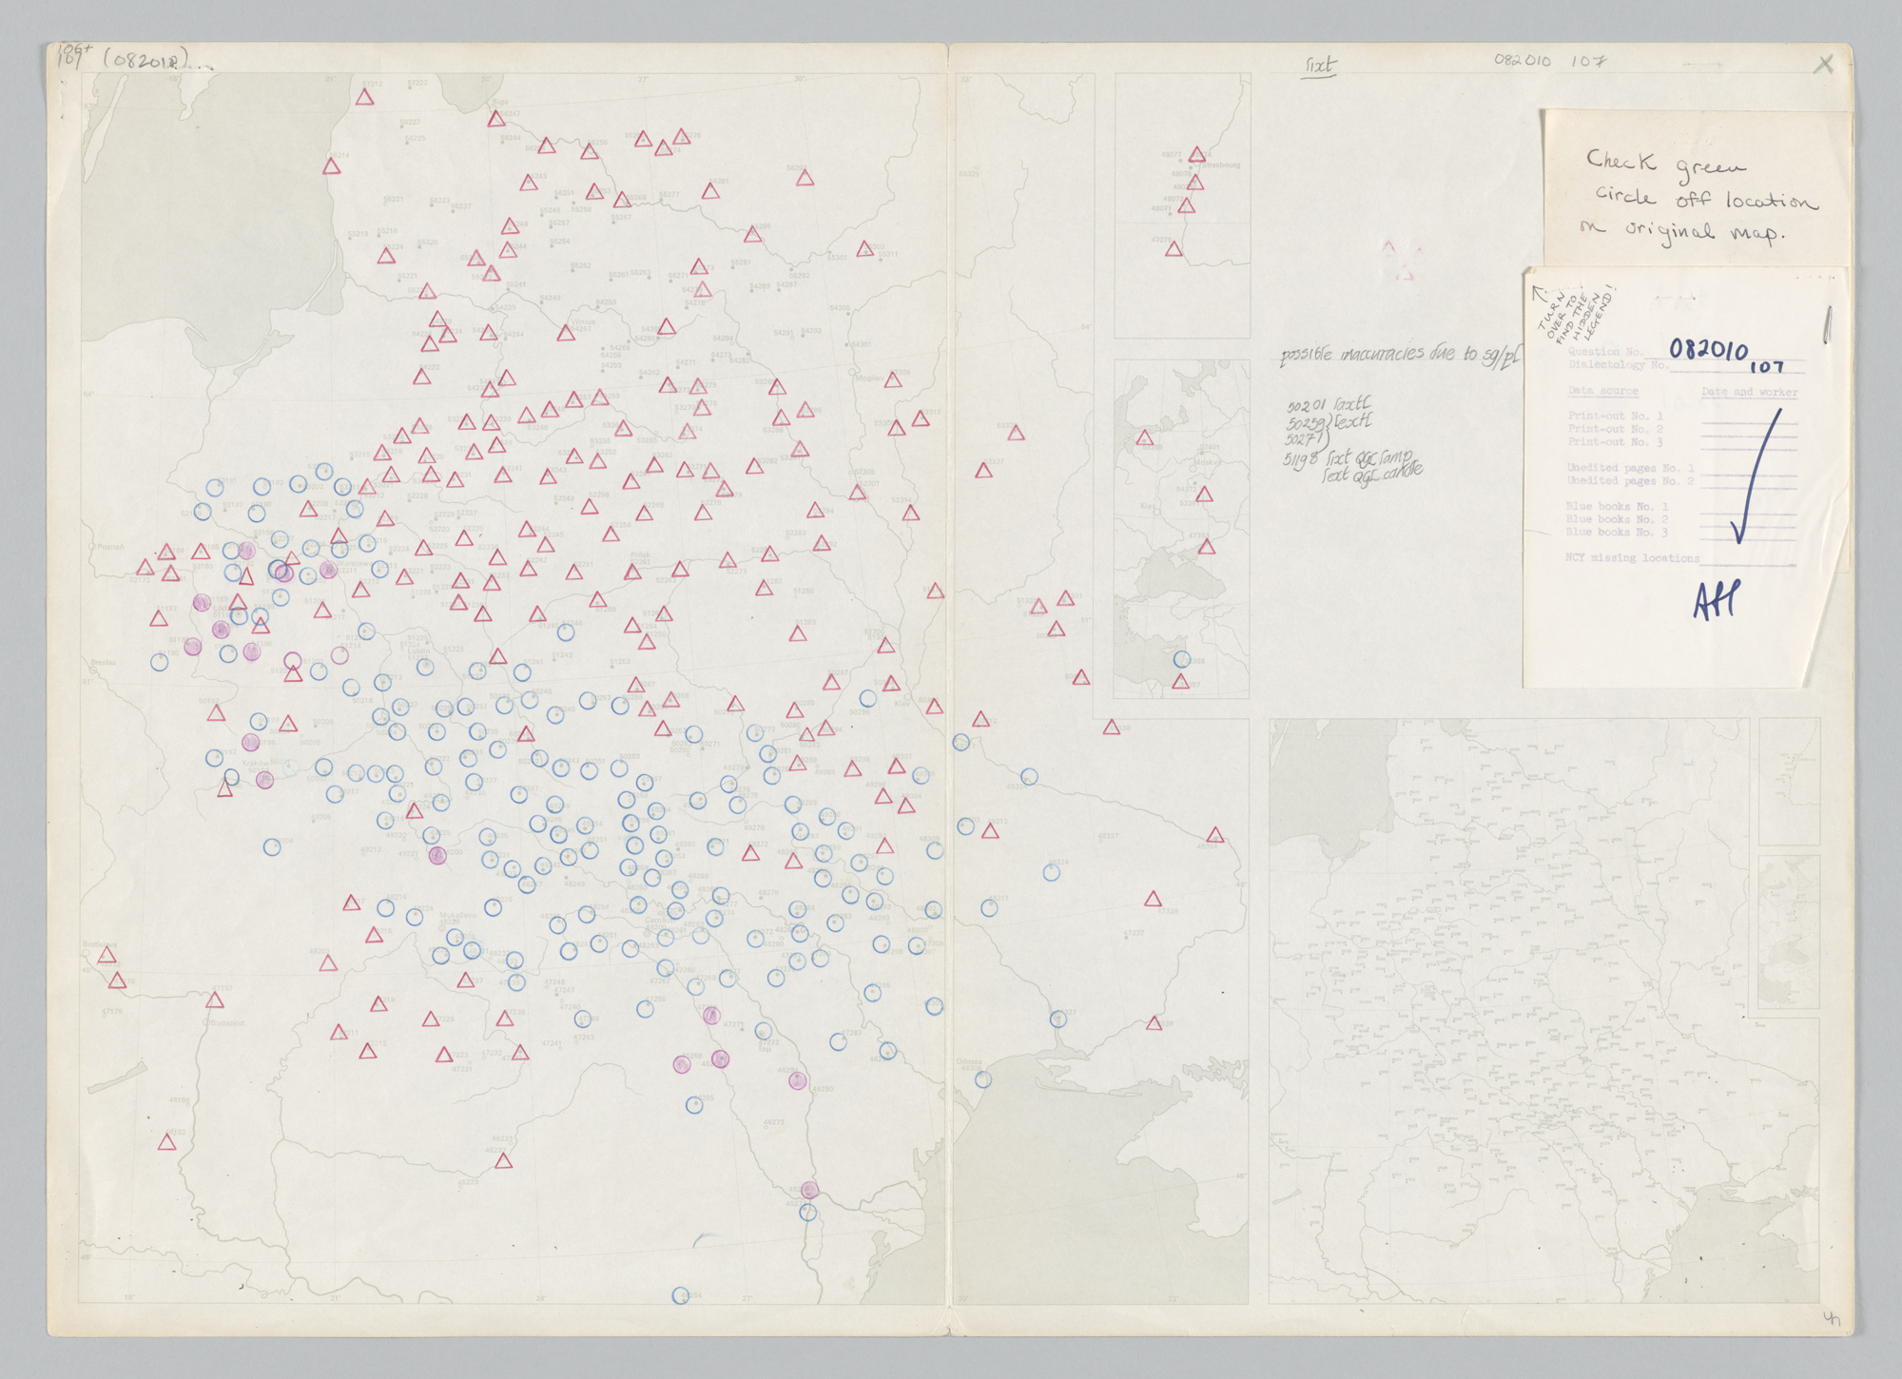This screenshot has width=1902, height=1379.
Task: Click the 'Riga' city label on the map
Action: (499, 102)
